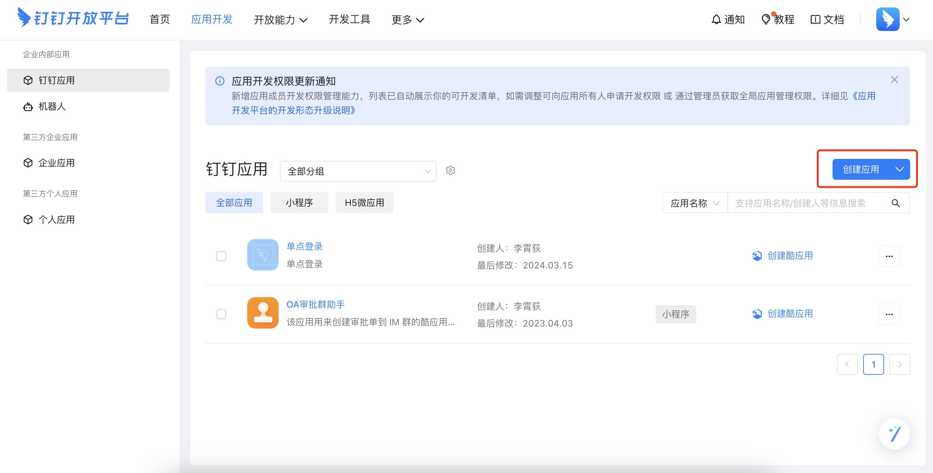Go to the previous page arrow
The image size is (933, 473).
click(x=847, y=364)
